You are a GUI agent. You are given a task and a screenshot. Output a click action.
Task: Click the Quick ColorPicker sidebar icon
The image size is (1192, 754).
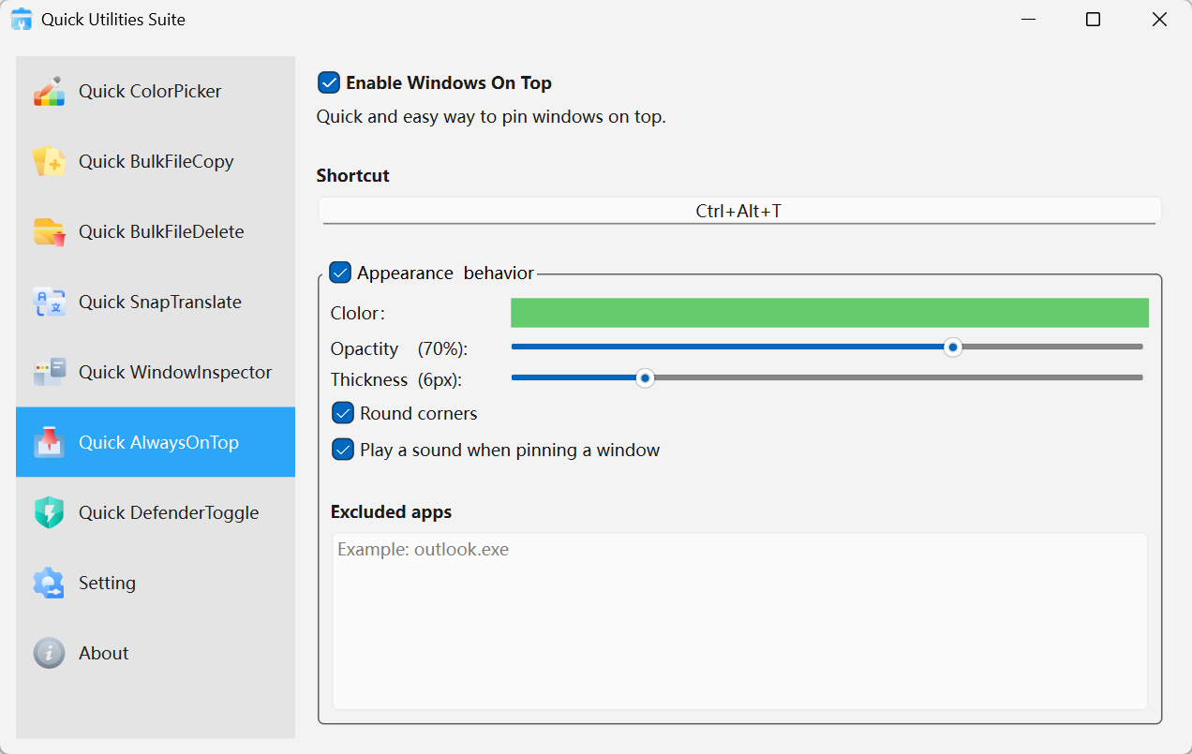(49, 91)
